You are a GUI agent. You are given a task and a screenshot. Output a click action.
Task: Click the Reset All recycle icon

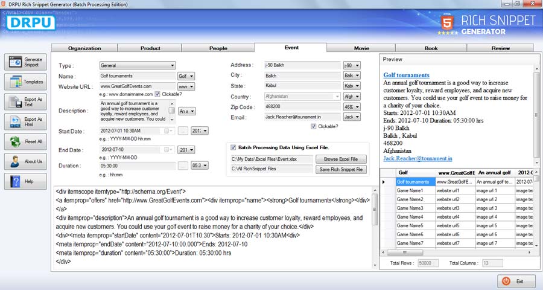pos(16,141)
